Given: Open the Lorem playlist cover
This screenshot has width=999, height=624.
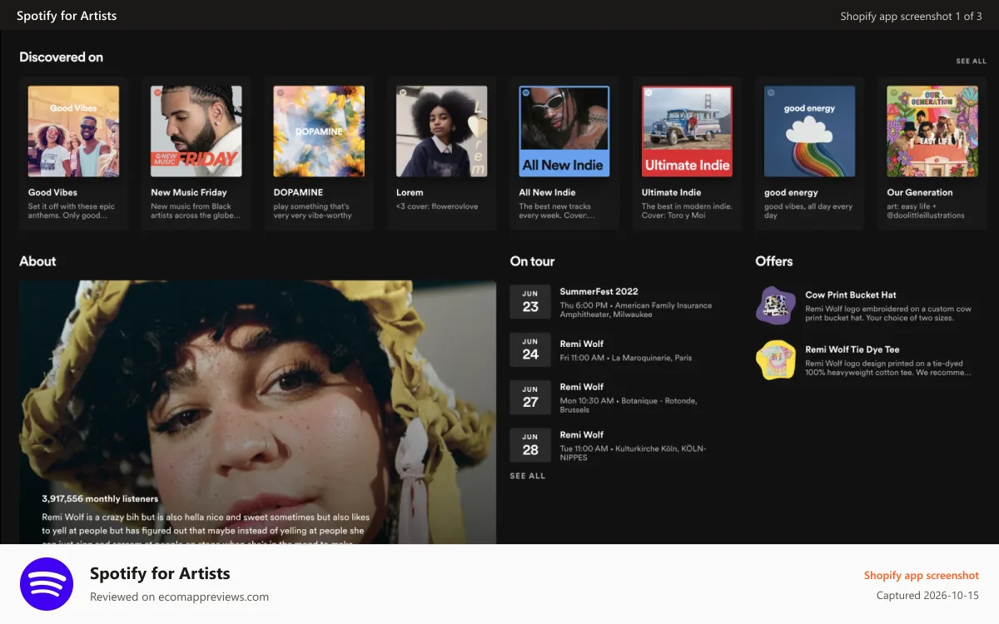Looking at the screenshot, I should 442,131.
